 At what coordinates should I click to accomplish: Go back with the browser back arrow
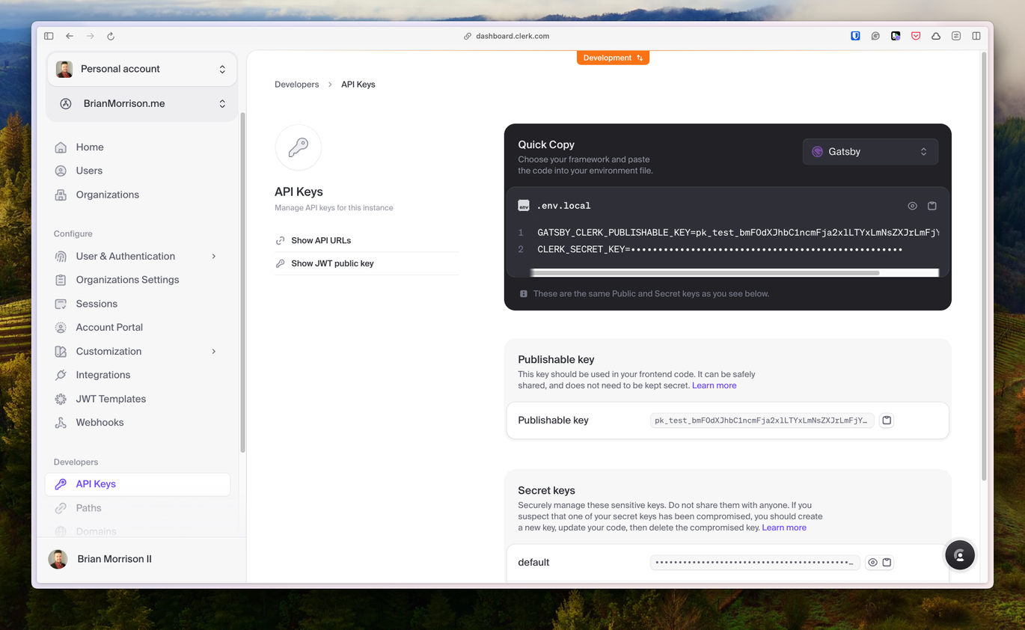pyautogui.click(x=70, y=36)
